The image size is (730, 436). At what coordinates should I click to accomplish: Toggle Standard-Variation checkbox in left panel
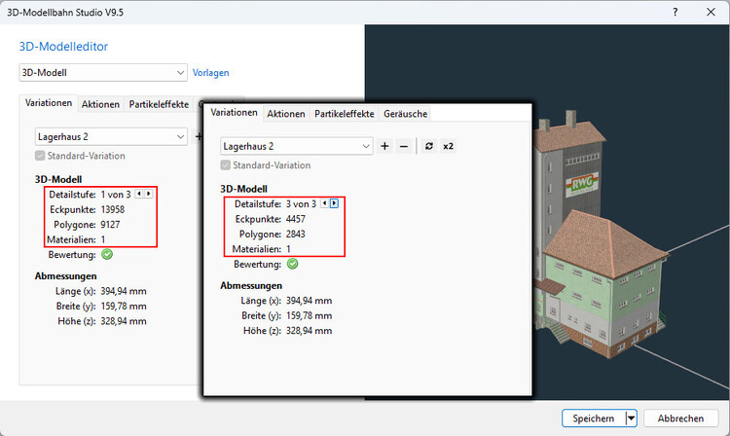[40, 156]
